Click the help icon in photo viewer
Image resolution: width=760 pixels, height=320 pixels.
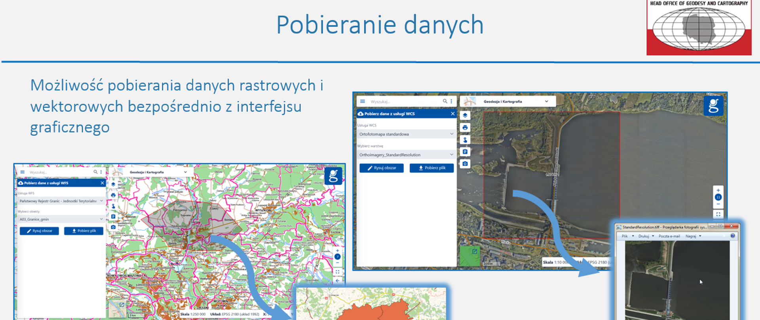(x=733, y=236)
